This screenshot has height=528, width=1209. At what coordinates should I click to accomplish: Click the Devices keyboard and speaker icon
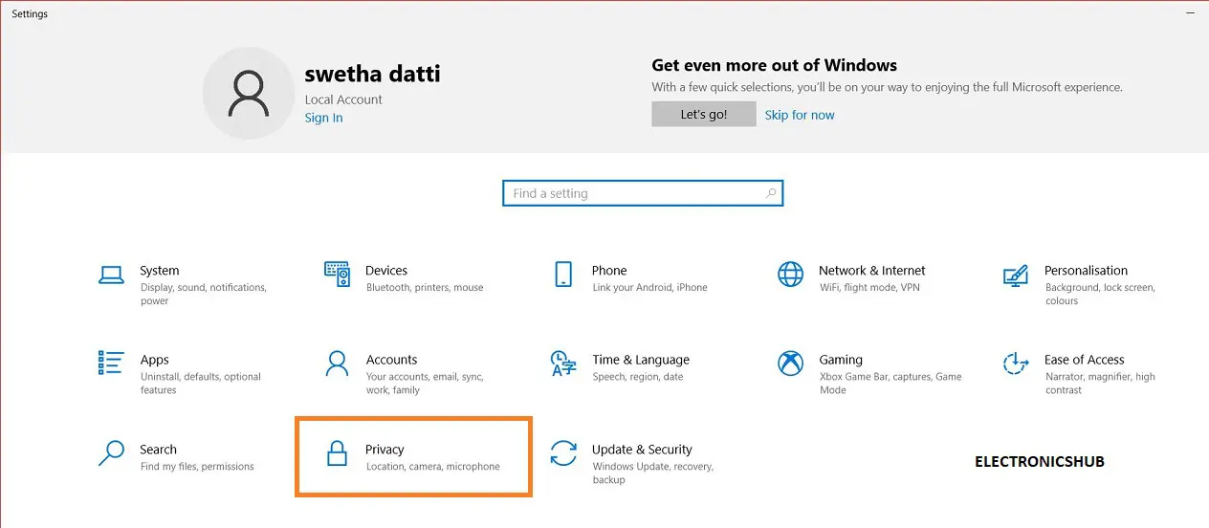tap(337, 275)
